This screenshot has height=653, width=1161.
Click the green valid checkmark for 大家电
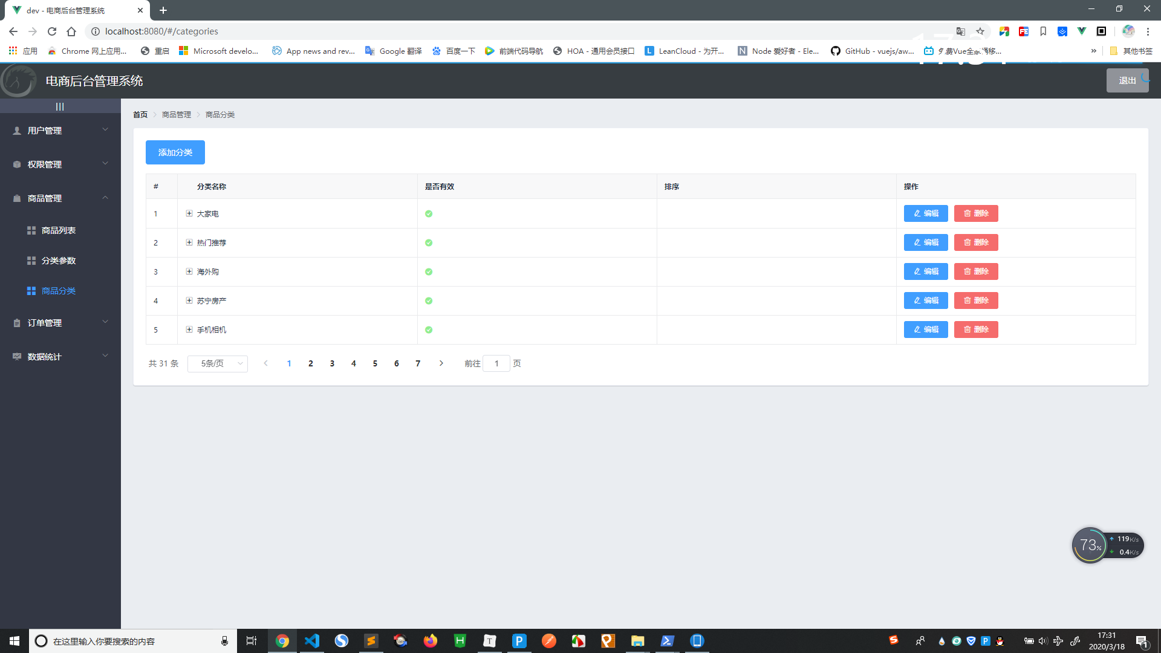click(429, 213)
